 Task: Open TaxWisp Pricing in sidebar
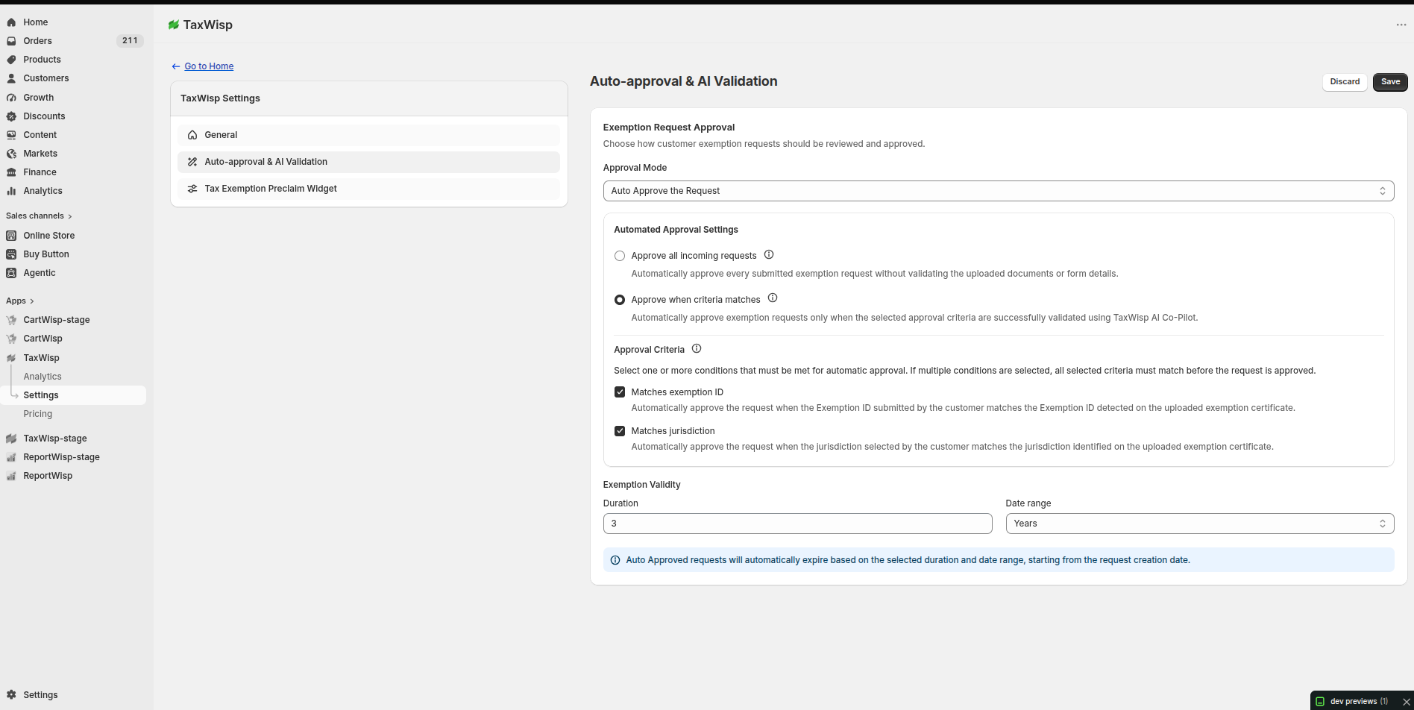pos(38,414)
